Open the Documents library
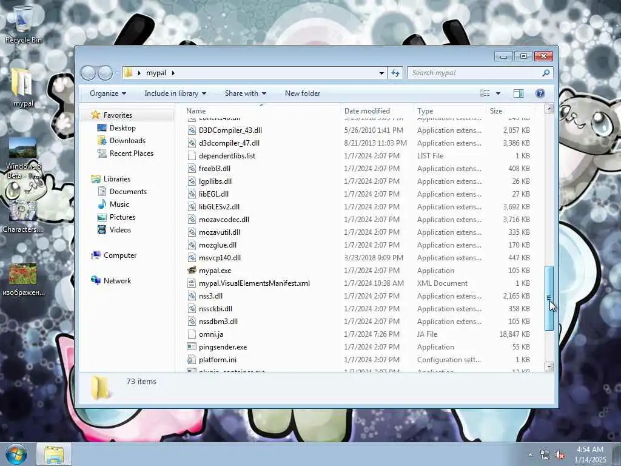Viewport: 621px width, 466px height. tap(128, 192)
